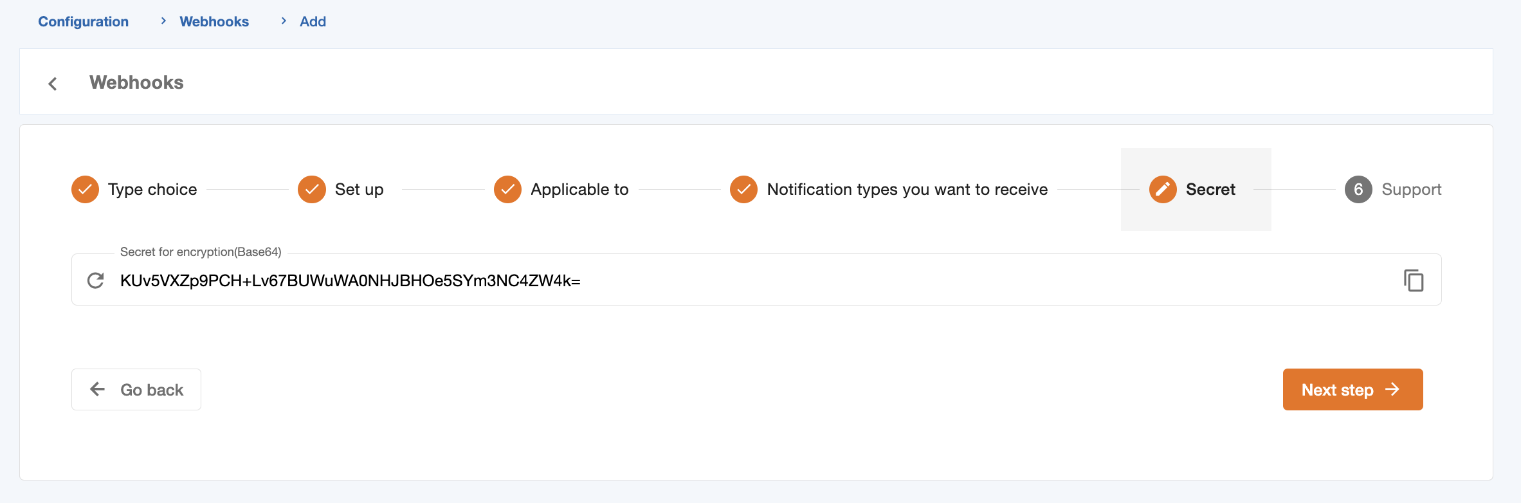Click the Secret step pencil icon

(1163, 189)
